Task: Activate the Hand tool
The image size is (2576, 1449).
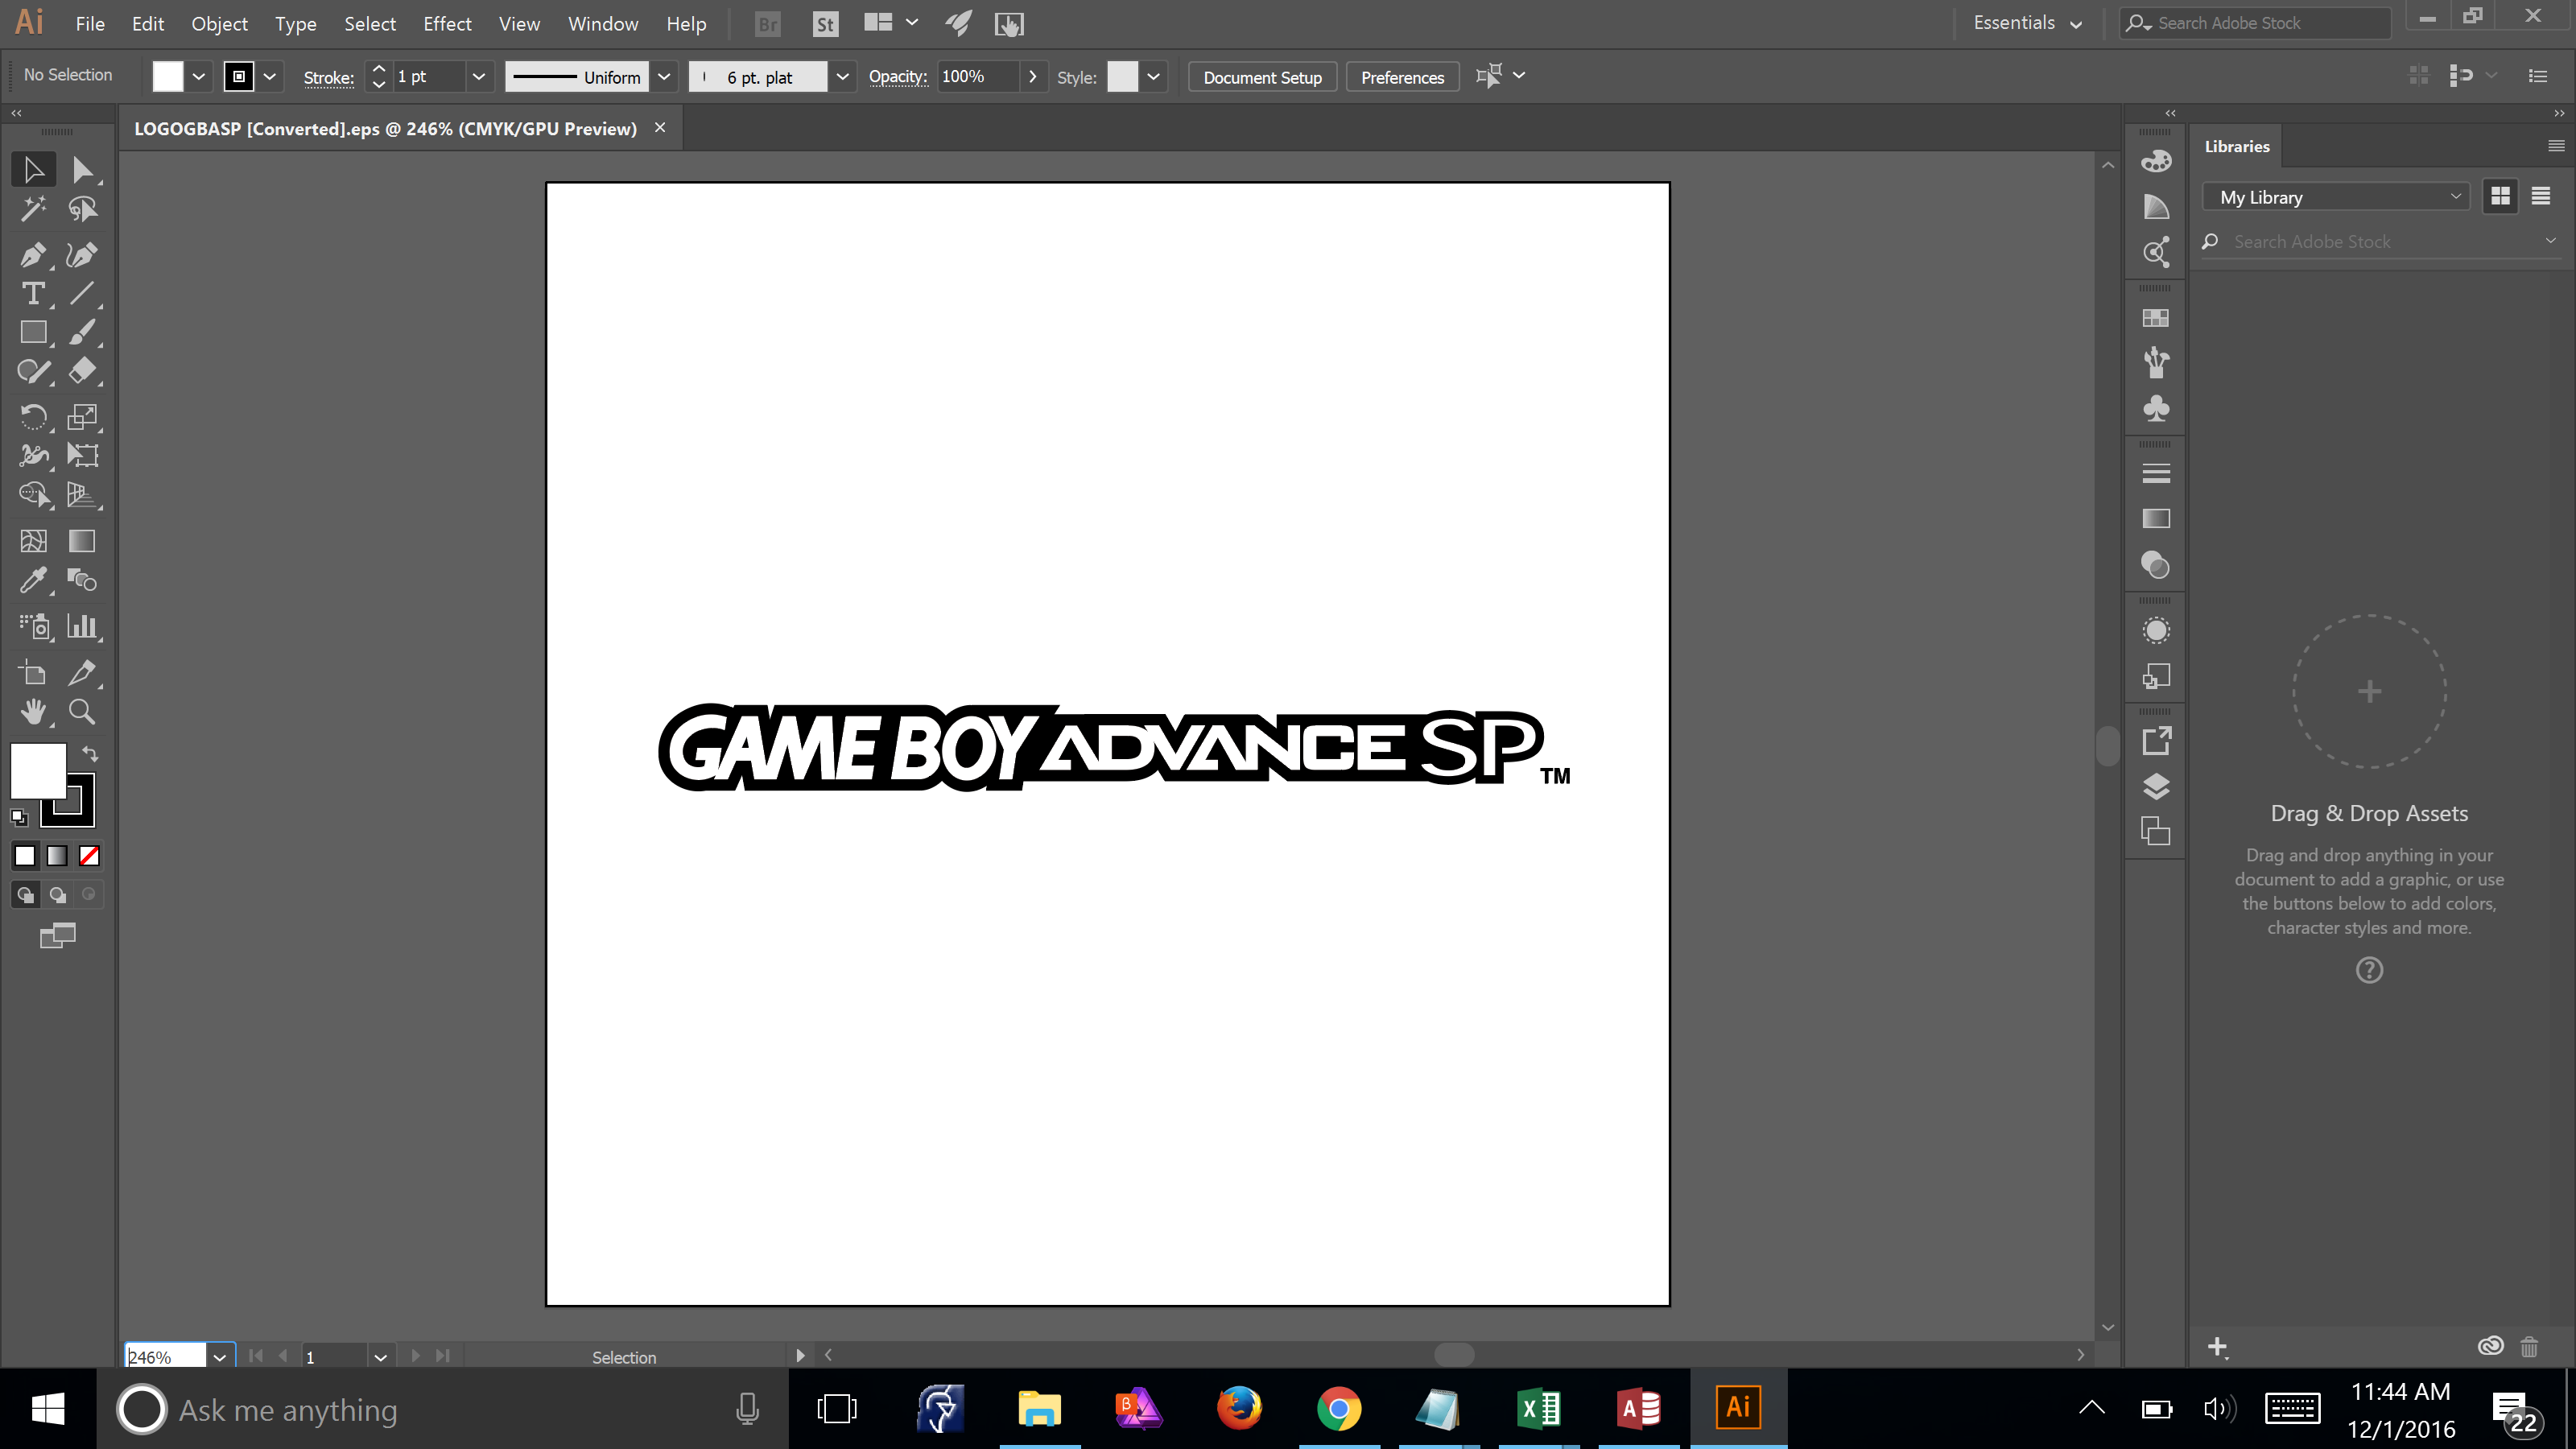Action: tap(33, 712)
